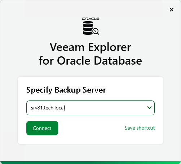
Task: Place cursor after srv81.tech.local text
Action: tap(65, 108)
